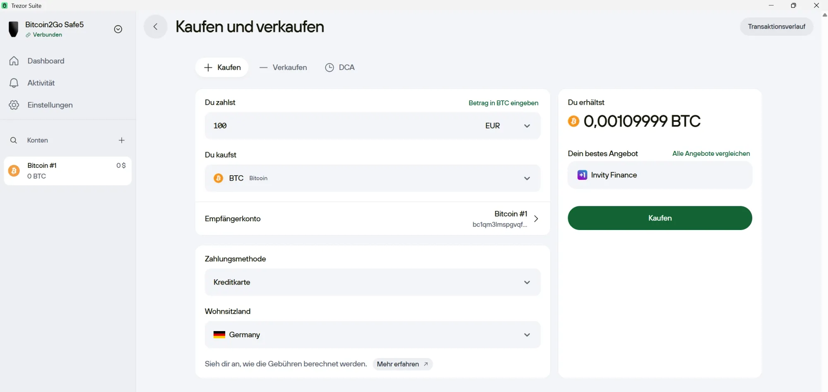Open Alle Angebote vergleichen

tap(711, 153)
